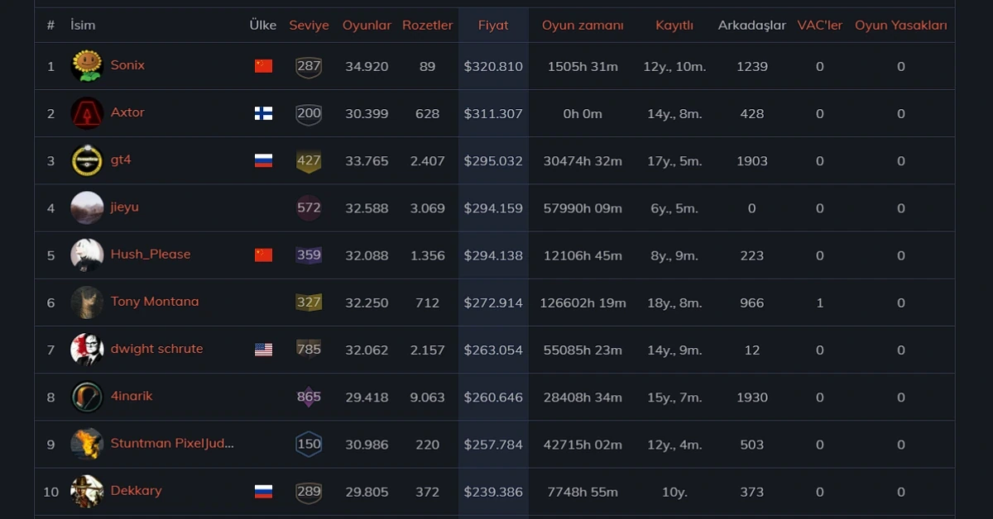Click 4inarik's avatar image
The width and height of the screenshot is (993, 519).
(87, 397)
